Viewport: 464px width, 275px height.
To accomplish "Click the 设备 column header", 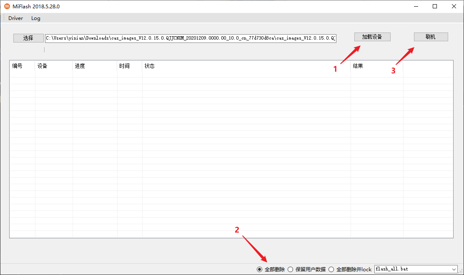I will coord(54,66).
